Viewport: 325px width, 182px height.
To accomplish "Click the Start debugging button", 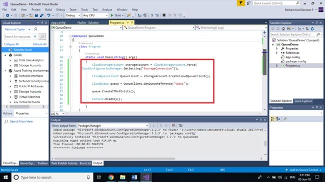I will click(x=117, y=15).
